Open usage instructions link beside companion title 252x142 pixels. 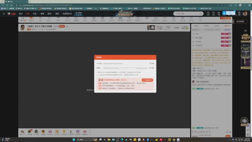point(124,80)
